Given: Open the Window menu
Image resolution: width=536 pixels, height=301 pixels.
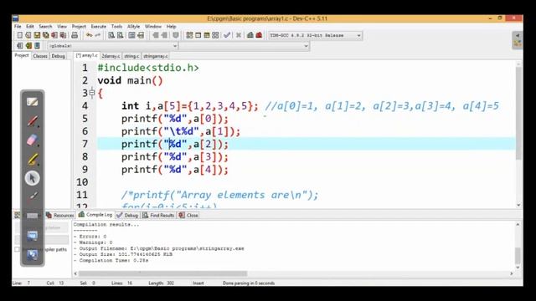Looking at the screenshot, I should [152, 26].
